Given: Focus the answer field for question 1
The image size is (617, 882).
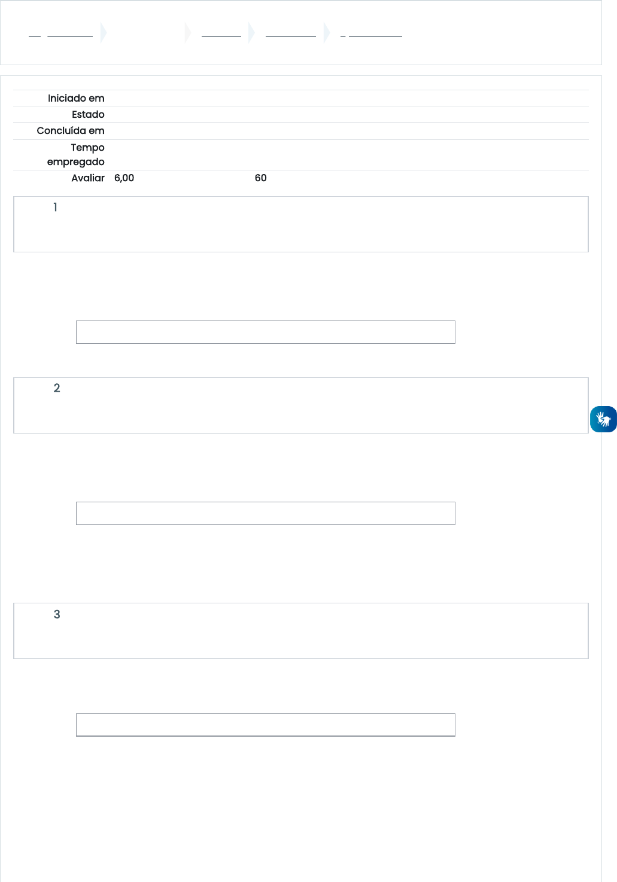Looking at the screenshot, I should pyautogui.click(x=265, y=332).
